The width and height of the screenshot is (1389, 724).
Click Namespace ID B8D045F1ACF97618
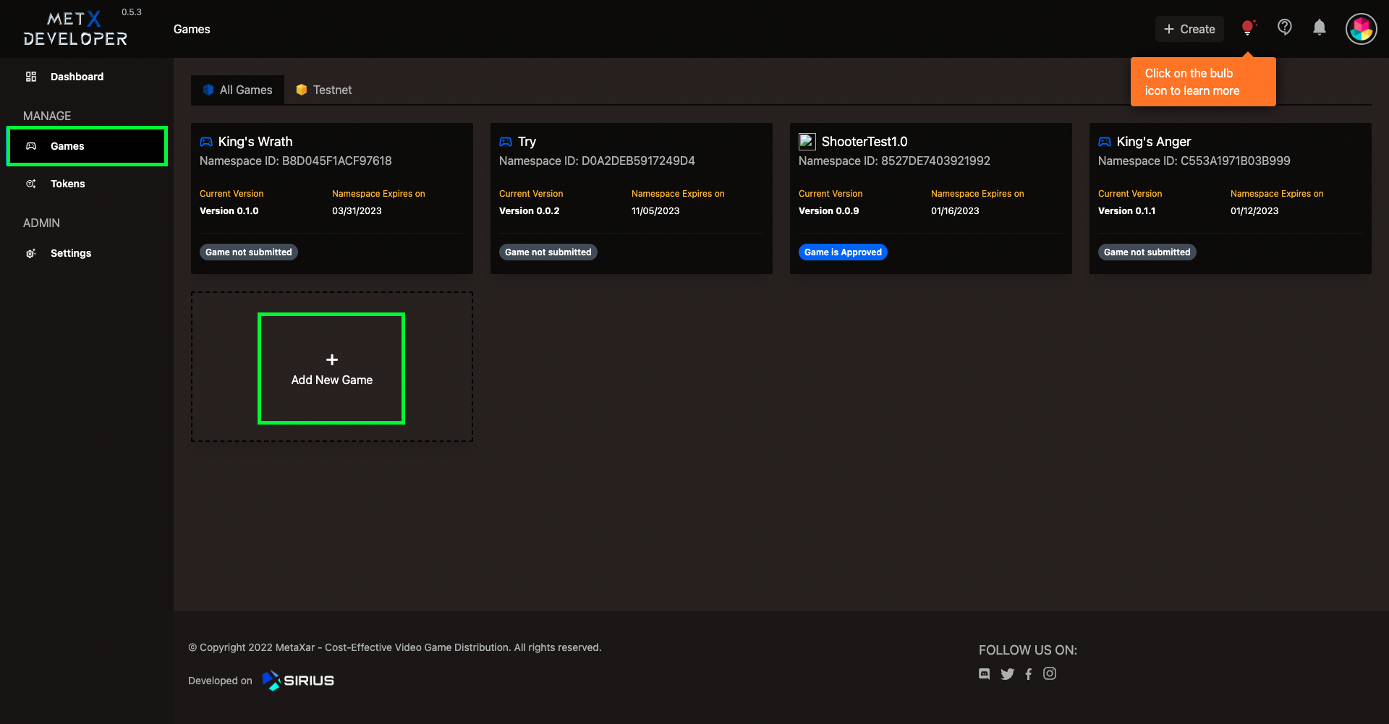click(296, 161)
